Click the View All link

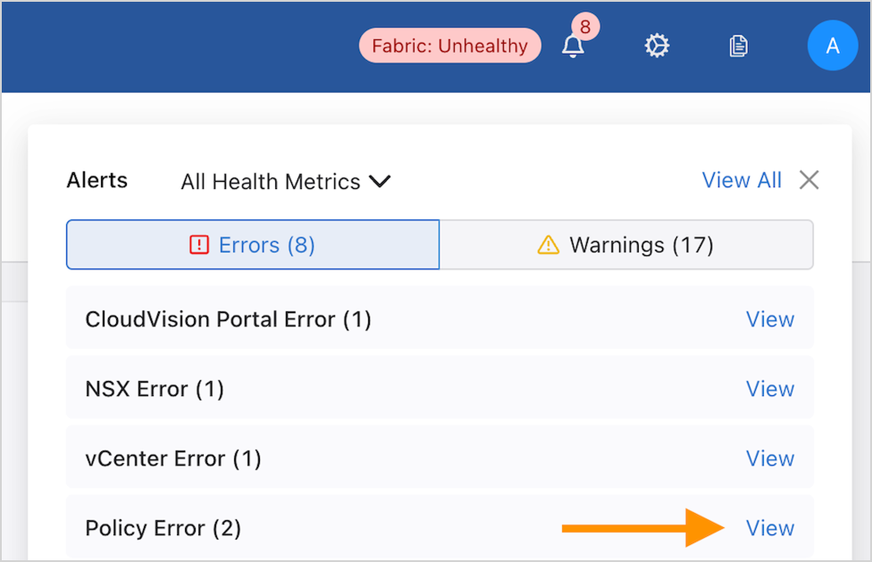tap(742, 180)
